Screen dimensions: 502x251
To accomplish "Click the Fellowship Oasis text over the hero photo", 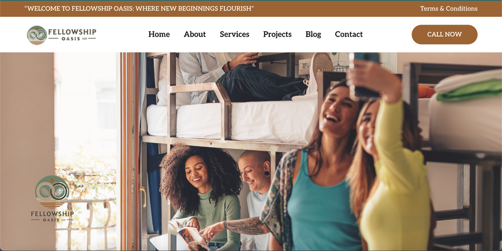I will (x=52, y=216).
